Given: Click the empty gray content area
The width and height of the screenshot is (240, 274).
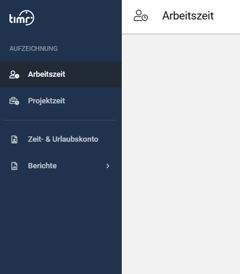Looking at the screenshot, I should click(181, 154).
